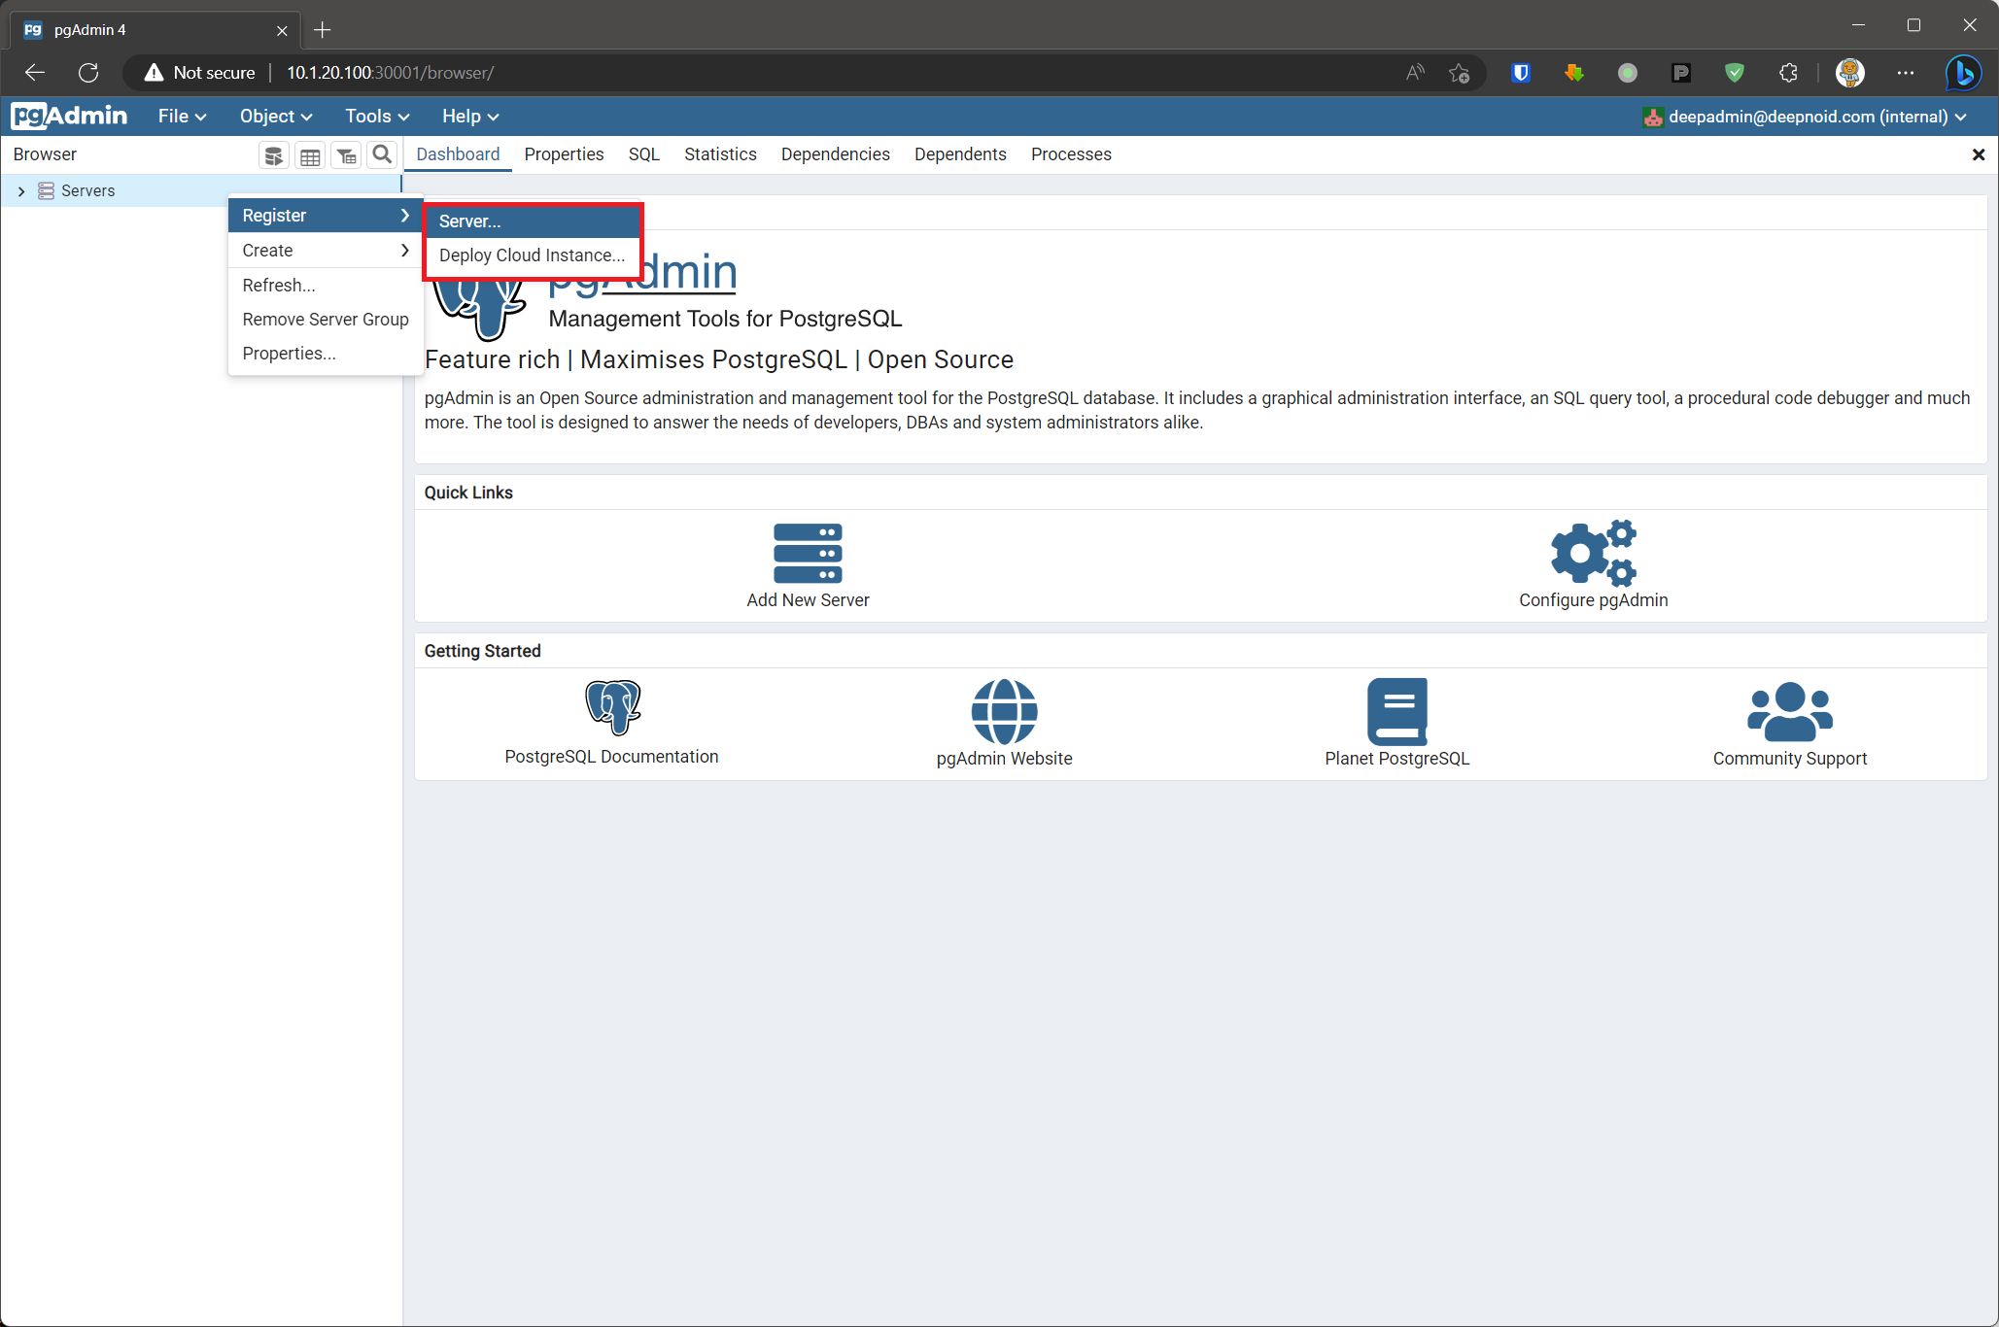Click the Filtered Rows icon
Viewport: 1999px width, 1327px height.
[346, 155]
